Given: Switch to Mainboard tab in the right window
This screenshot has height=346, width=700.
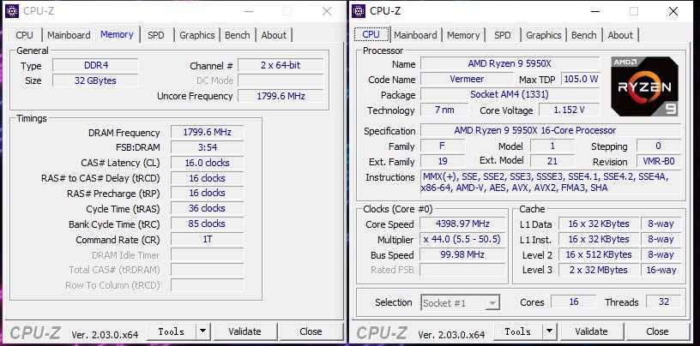Looking at the screenshot, I should pyautogui.click(x=415, y=35).
